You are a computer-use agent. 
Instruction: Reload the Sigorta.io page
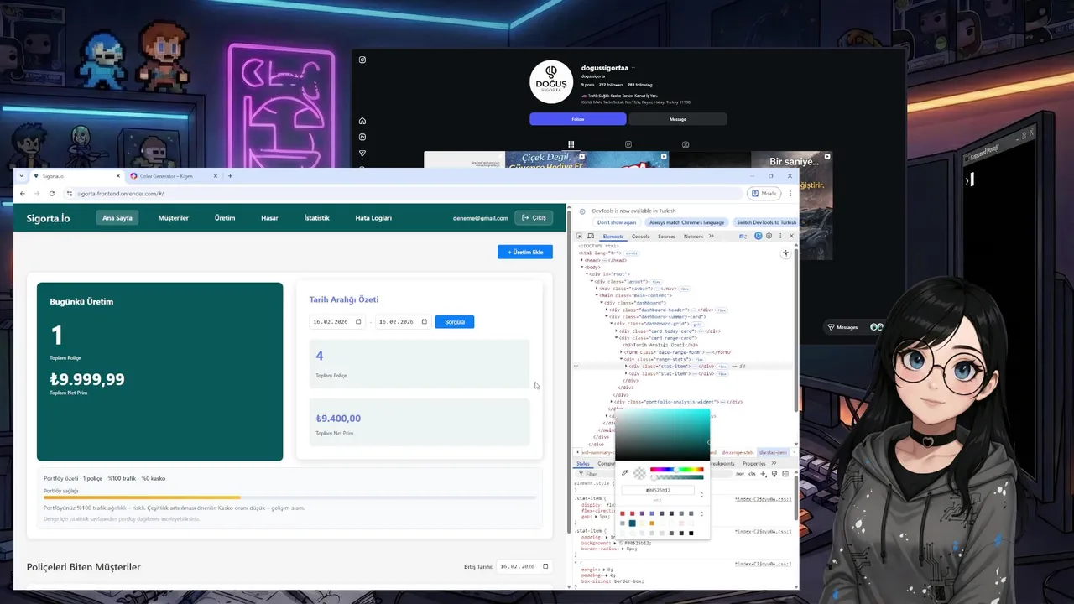click(51, 194)
